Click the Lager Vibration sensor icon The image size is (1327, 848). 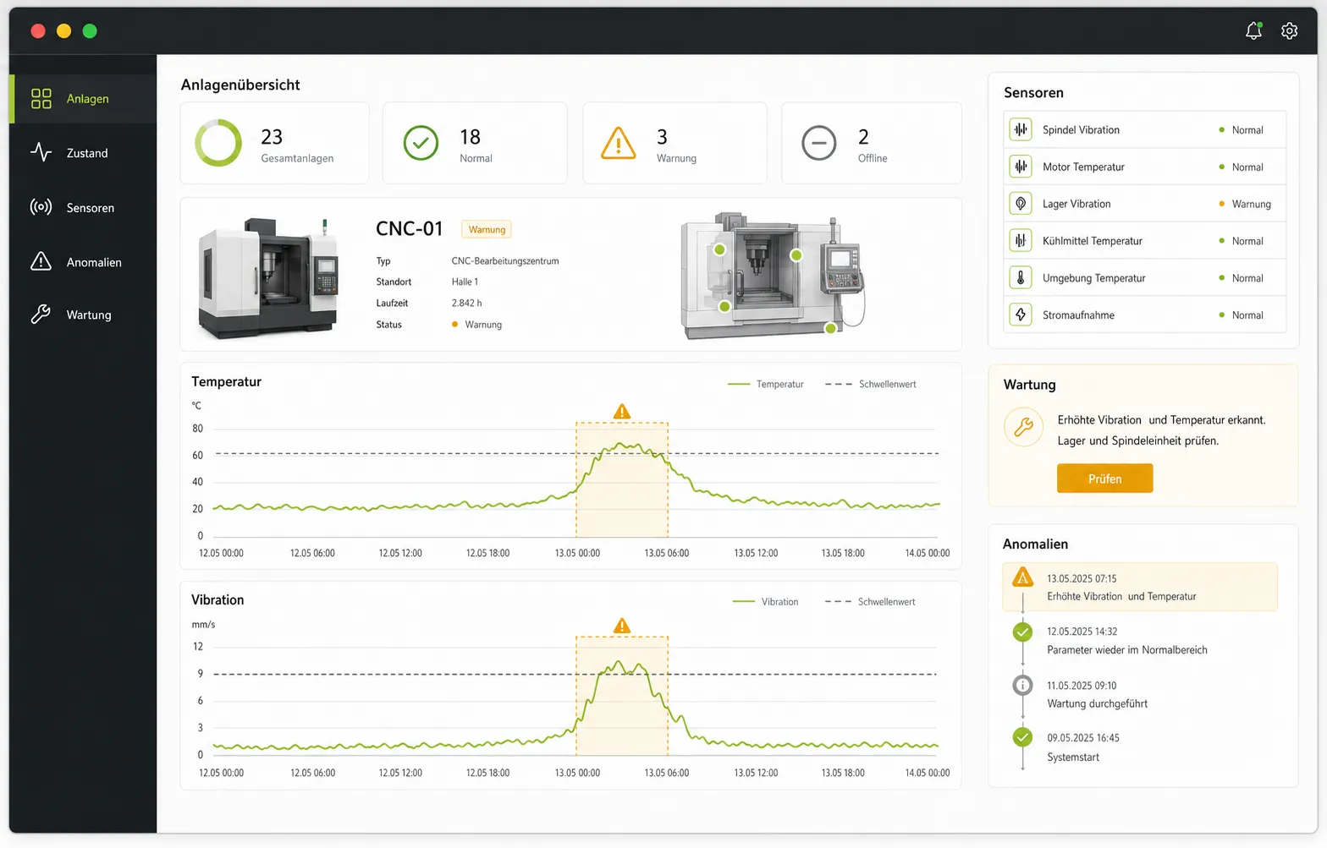coord(1021,204)
